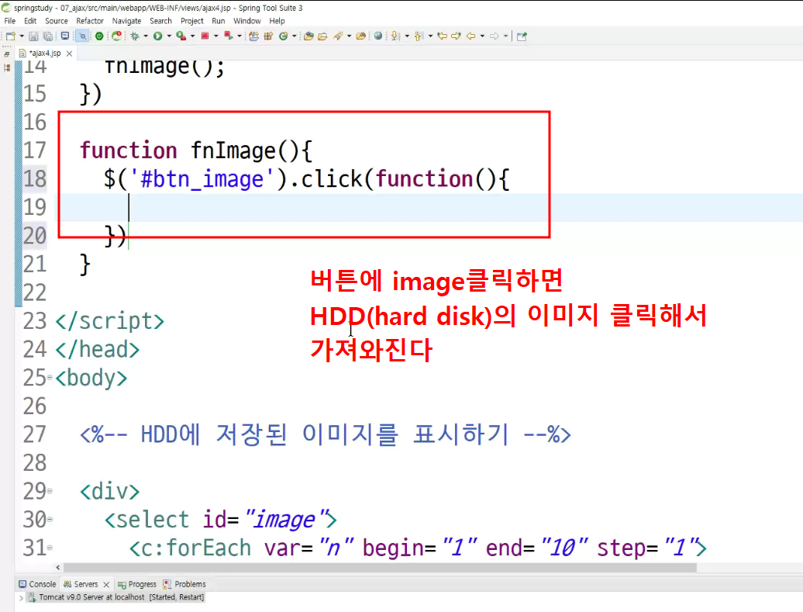The height and width of the screenshot is (612, 803).
Task: Toggle the highlighted skip breakpoints toolbar button
Action: tap(82, 36)
